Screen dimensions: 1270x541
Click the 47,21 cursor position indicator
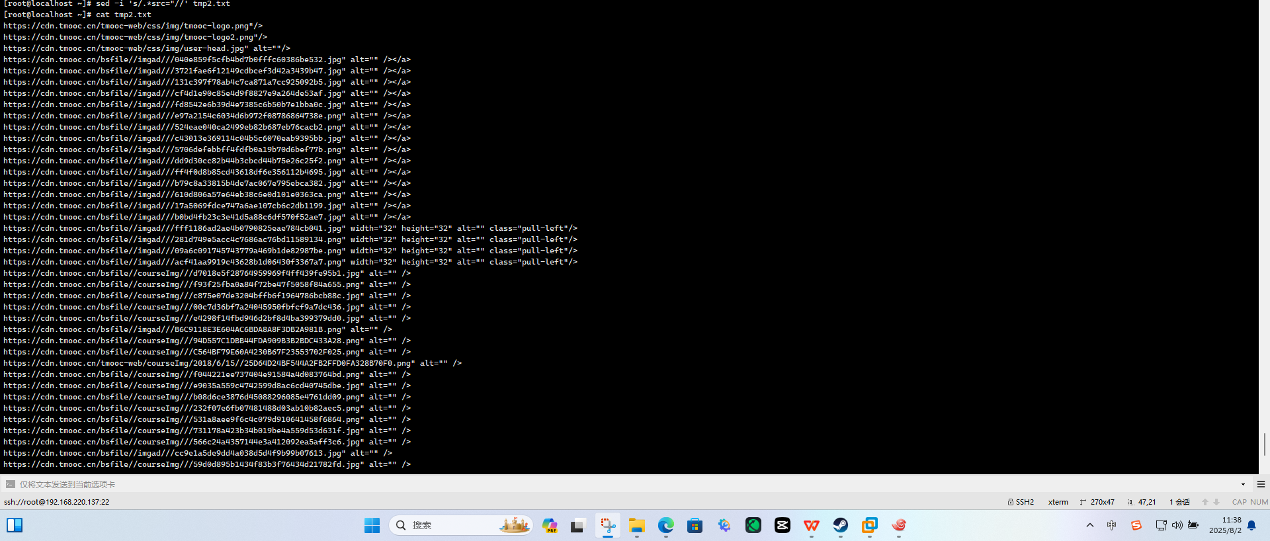[x=1142, y=502]
